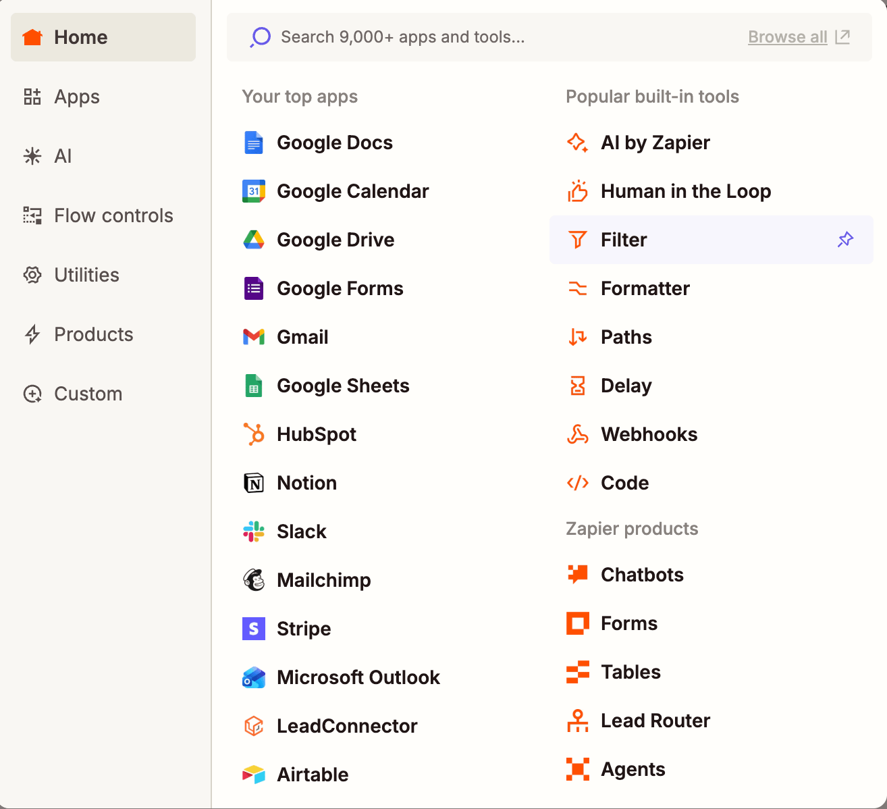887x809 pixels.
Task: Click the Agents product icon
Action: pyautogui.click(x=578, y=769)
